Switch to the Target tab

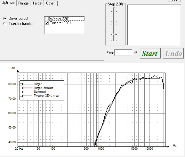click(37, 3)
